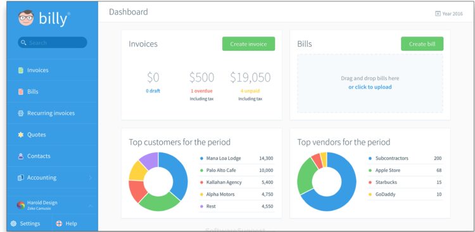This screenshot has height=232, width=475.
Task: Click the Create invoice button
Action: [x=248, y=44]
